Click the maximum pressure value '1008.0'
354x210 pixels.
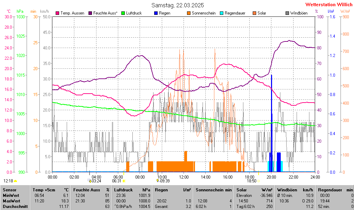pyautogui.click(x=145, y=201)
